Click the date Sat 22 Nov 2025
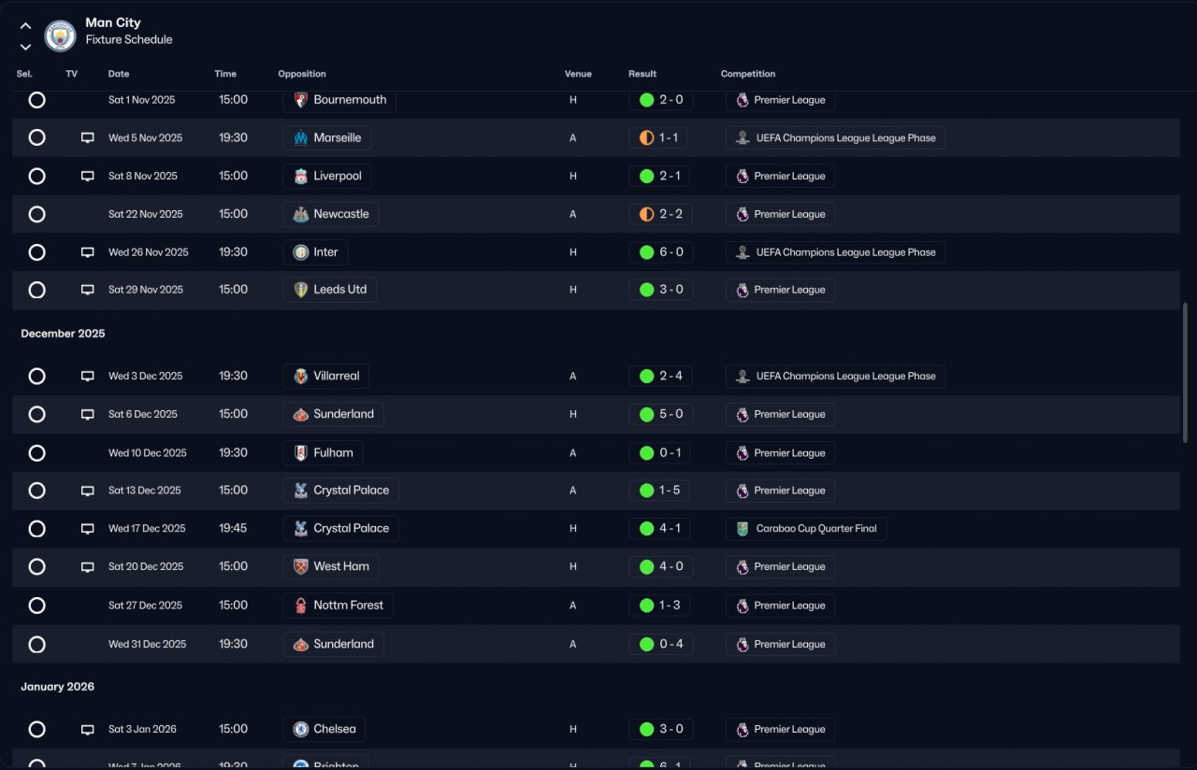The height and width of the screenshot is (770, 1197). [x=146, y=214]
